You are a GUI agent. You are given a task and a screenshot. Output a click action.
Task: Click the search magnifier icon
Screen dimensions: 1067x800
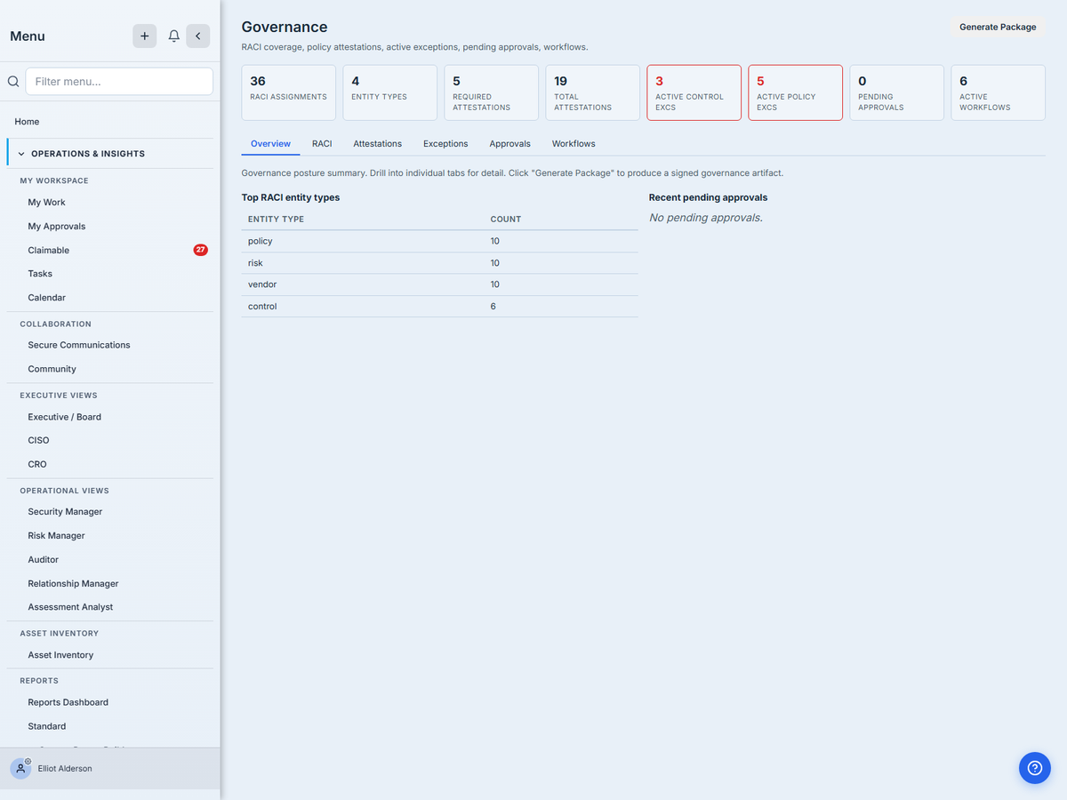tap(13, 82)
